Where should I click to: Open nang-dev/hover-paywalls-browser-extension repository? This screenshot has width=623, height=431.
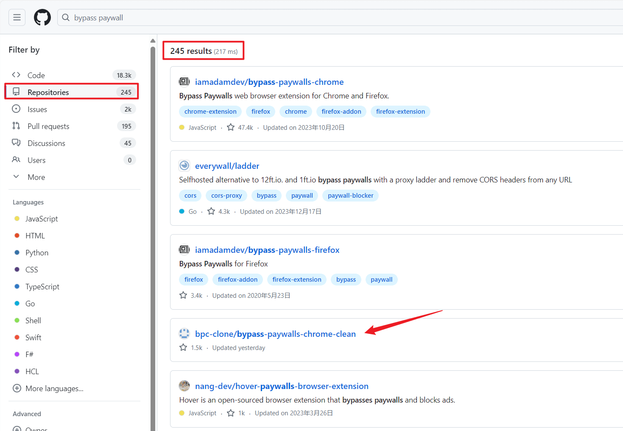click(282, 386)
